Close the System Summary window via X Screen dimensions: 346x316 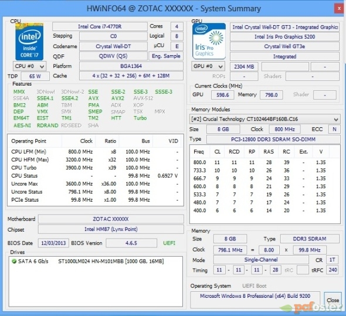coord(339,9)
